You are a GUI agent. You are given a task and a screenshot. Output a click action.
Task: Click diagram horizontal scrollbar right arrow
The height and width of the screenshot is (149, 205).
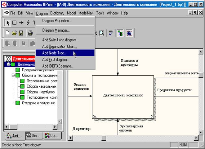[196, 138]
